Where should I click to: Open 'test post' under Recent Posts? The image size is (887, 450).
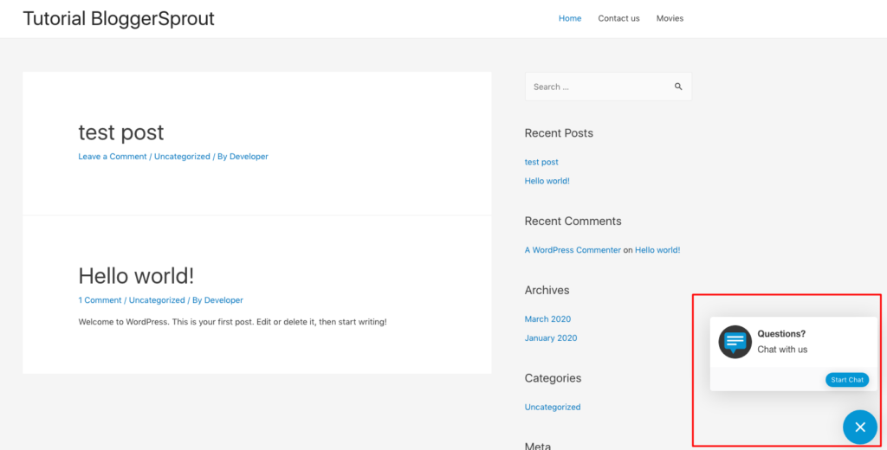(x=541, y=162)
